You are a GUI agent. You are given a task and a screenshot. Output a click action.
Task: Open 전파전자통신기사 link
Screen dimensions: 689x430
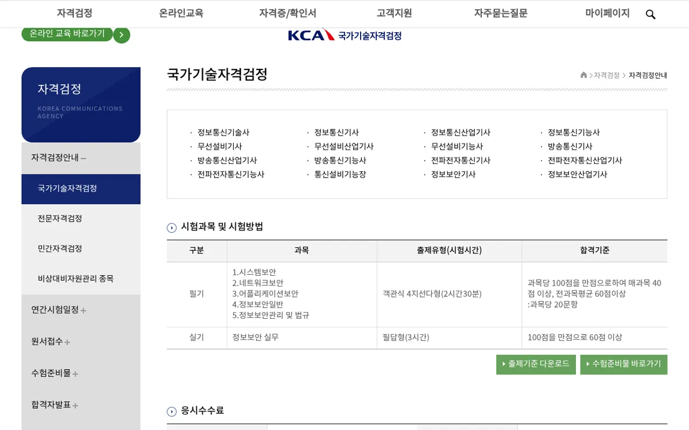(460, 161)
